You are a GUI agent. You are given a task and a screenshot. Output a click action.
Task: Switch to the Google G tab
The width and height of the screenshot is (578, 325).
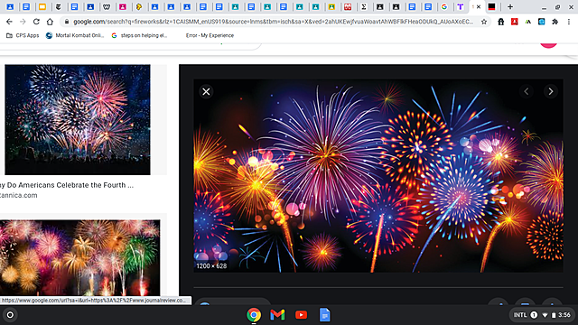pyautogui.click(x=444, y=7)
